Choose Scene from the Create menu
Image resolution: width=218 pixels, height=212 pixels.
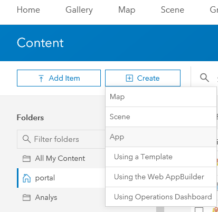point(161,117)
